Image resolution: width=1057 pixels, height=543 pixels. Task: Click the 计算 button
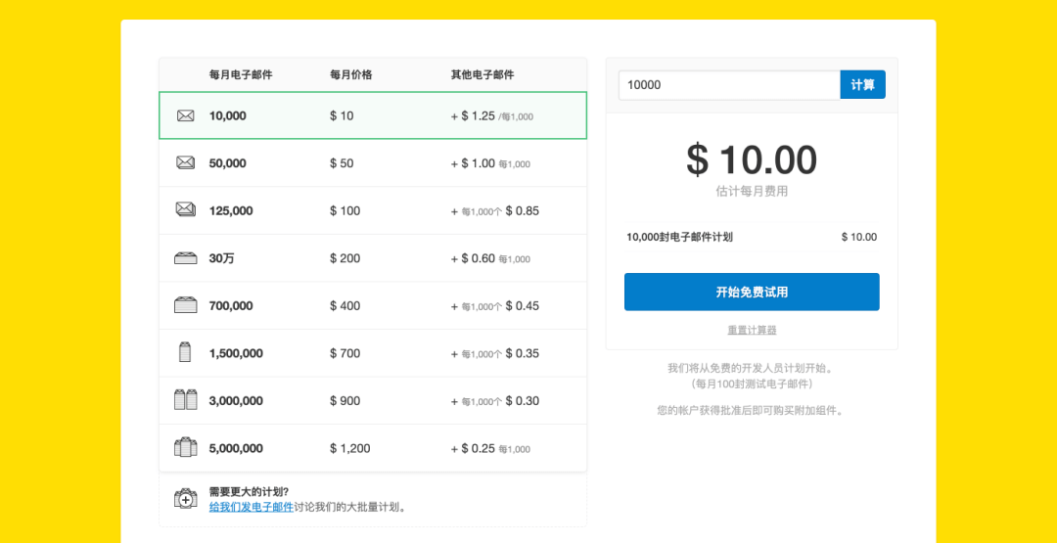[x=862, y=85]
